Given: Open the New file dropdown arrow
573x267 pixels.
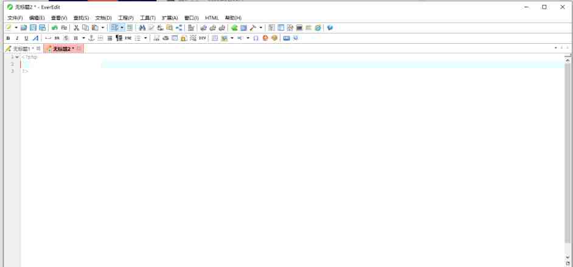Looking at the screenshot, I should click(16, 28).
